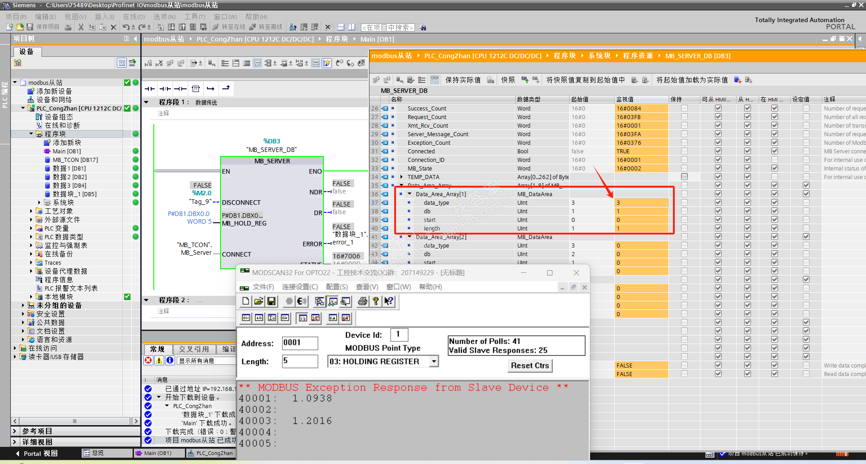
Task: Click the project tree horizontal scrollbar
Action: 75,421
